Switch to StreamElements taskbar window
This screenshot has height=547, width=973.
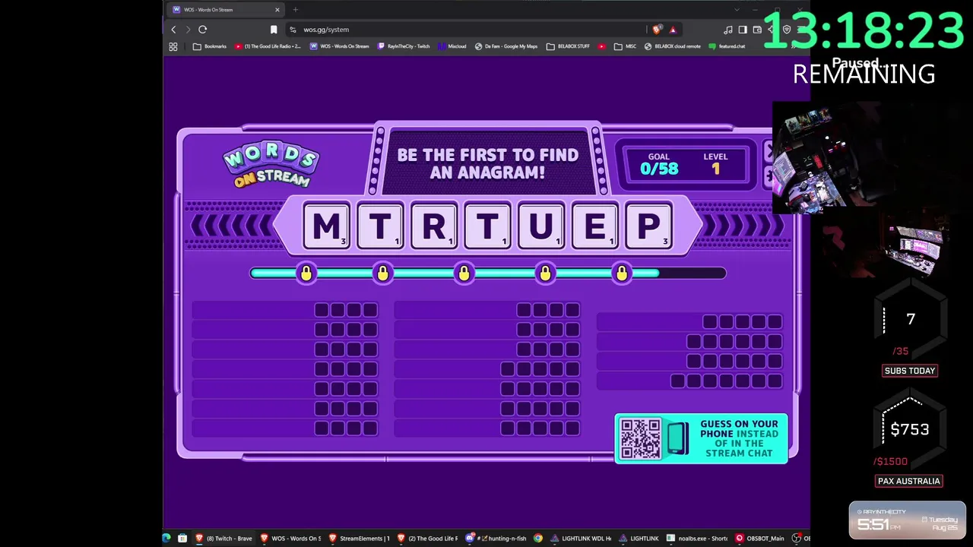[x=359, y=539]
